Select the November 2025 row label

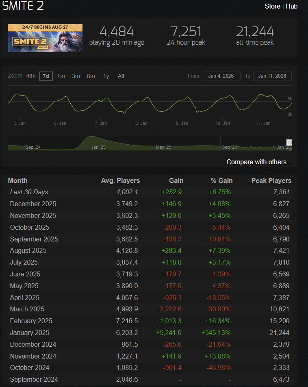[x=33, y=216]
